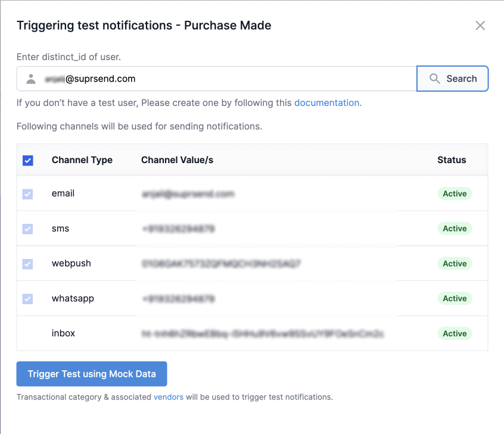Deselect the whatsapp channel checkbox
Viewport: 504px width, 434px height.
27,298
